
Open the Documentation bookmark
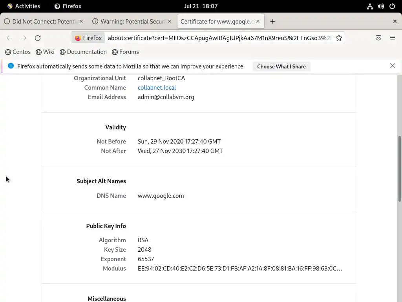tap(83, 52)
